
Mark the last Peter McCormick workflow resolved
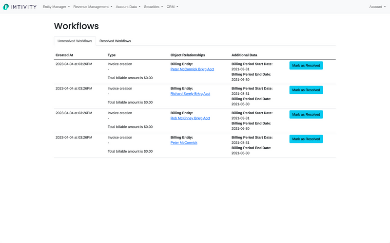(x=306, y=139)
